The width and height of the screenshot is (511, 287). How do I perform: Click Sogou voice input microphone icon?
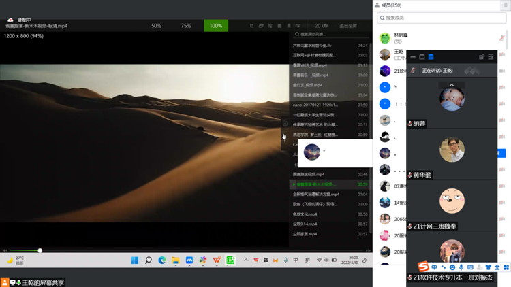pos(461,267)
